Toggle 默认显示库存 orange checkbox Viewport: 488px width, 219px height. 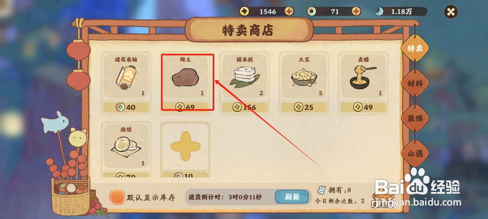[x=117, y=197]
